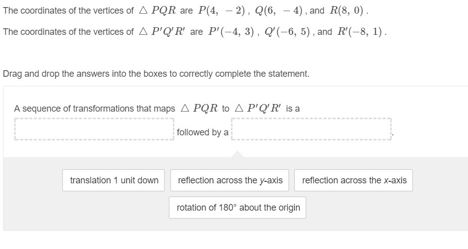Viewport: 468px width, 249px height.
Task: Click the second dashed box after "followed by a"
Action: point(311,129)
